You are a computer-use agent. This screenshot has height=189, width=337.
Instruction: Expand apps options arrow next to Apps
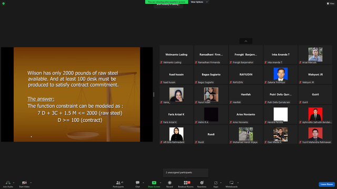pos(221,183)
